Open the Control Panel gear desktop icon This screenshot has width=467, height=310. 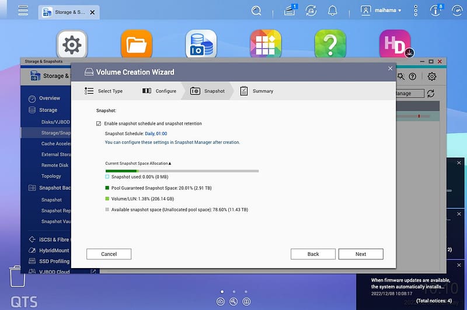(72, 45)
